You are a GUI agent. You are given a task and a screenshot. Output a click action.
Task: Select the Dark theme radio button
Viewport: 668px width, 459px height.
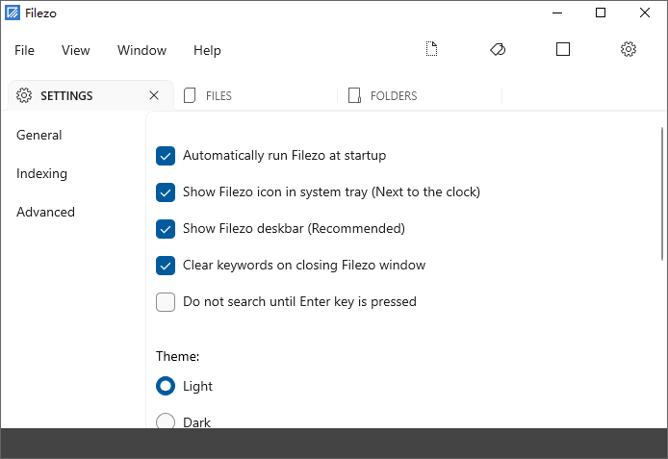coord(166,421)
